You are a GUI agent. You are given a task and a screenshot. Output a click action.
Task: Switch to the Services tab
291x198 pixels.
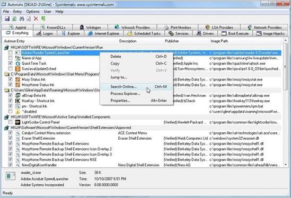click(178, 33)
